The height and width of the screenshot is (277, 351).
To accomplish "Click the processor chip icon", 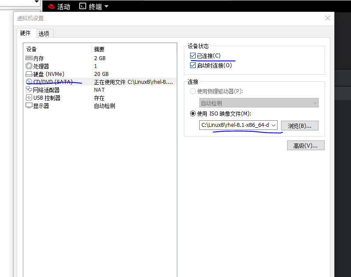I will [x=29, y=66].
